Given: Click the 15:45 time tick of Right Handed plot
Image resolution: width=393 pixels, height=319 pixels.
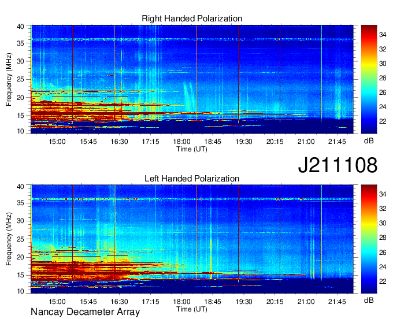Looking at the screenshot, I should coord(88,142).
